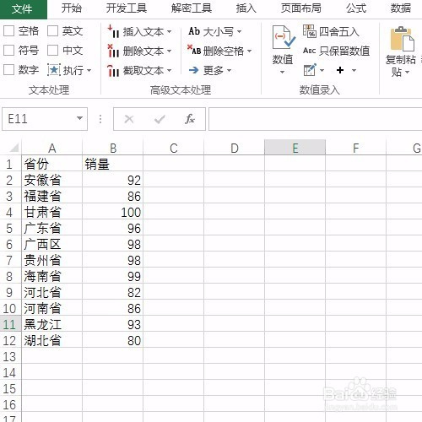Expand the 删除空格 dropdown arrow
This screenshot has width=422, height=422.
pyautogui.click(x=249, y=51)
